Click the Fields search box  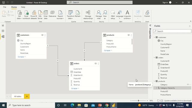click(x=172, y=31)
